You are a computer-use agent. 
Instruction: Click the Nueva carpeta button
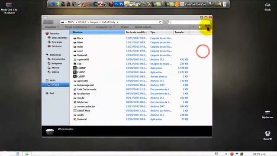pyautogui.click(x=143, y=27)
